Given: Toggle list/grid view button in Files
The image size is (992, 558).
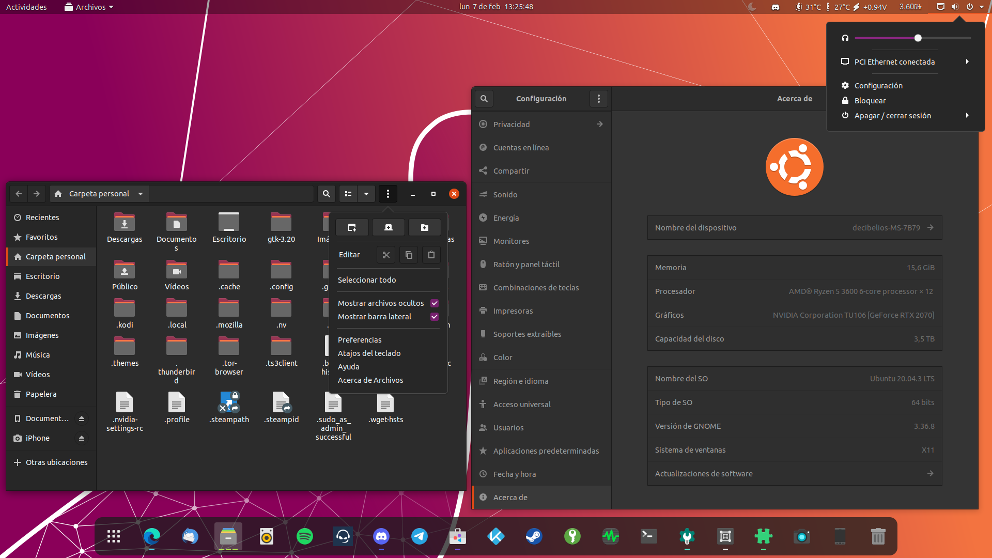Looking at the screenshot, I should click(348, 194).
